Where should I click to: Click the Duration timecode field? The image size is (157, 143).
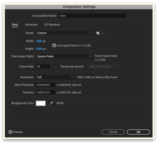45,92
